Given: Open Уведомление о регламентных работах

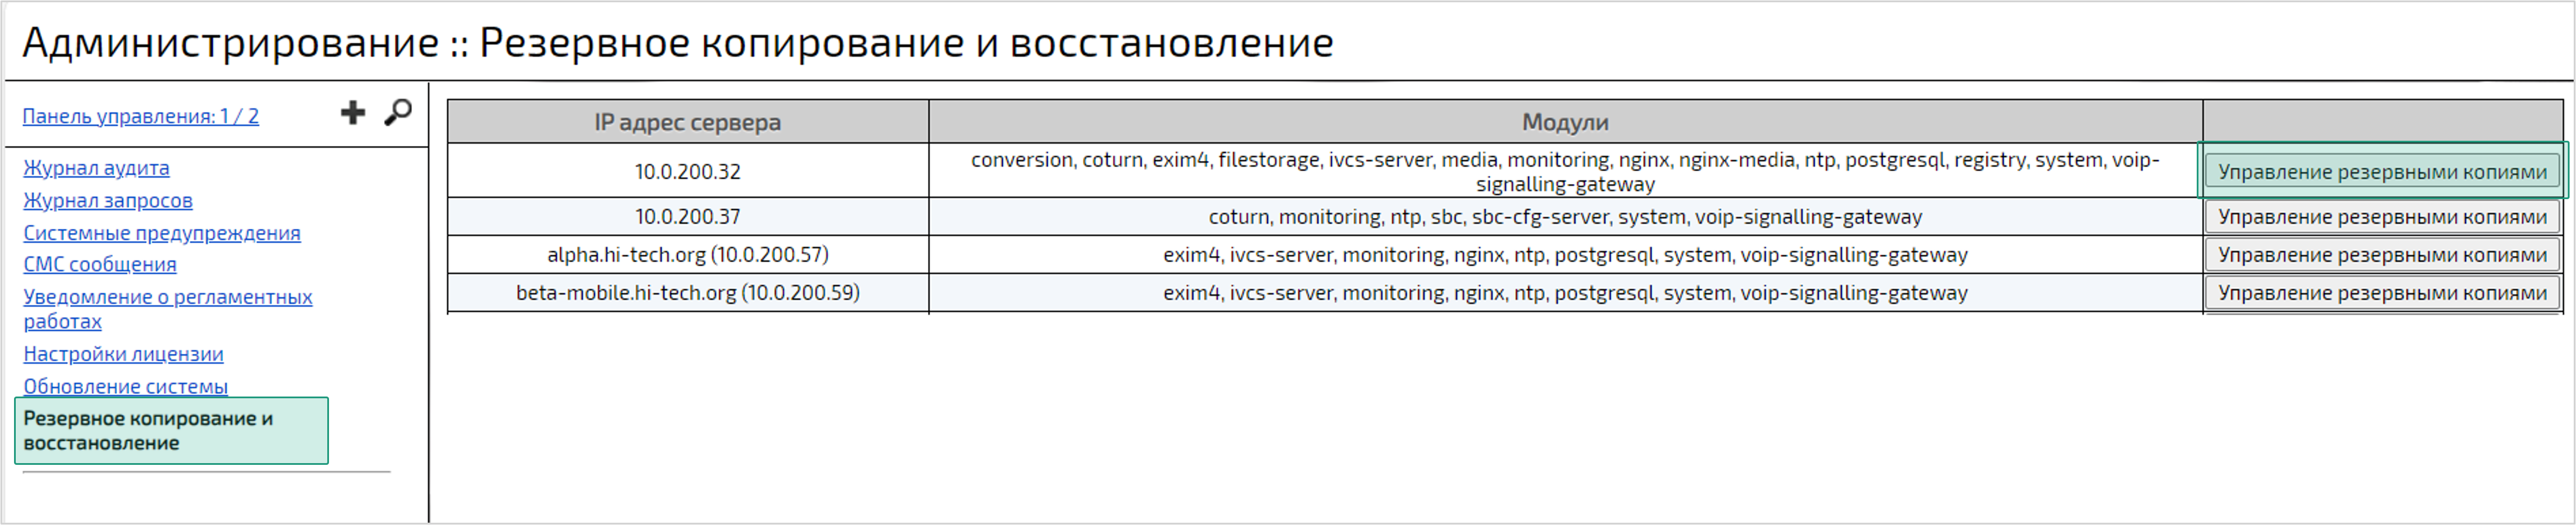Looking at the screenshot, I should [x=168, y=308].
